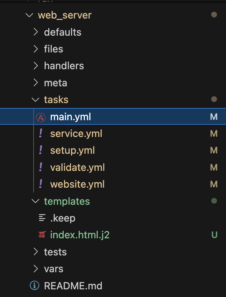Click the untracked U badge on index.html.j2
This screenshot has height=297, width=226.
click(214, 235)
